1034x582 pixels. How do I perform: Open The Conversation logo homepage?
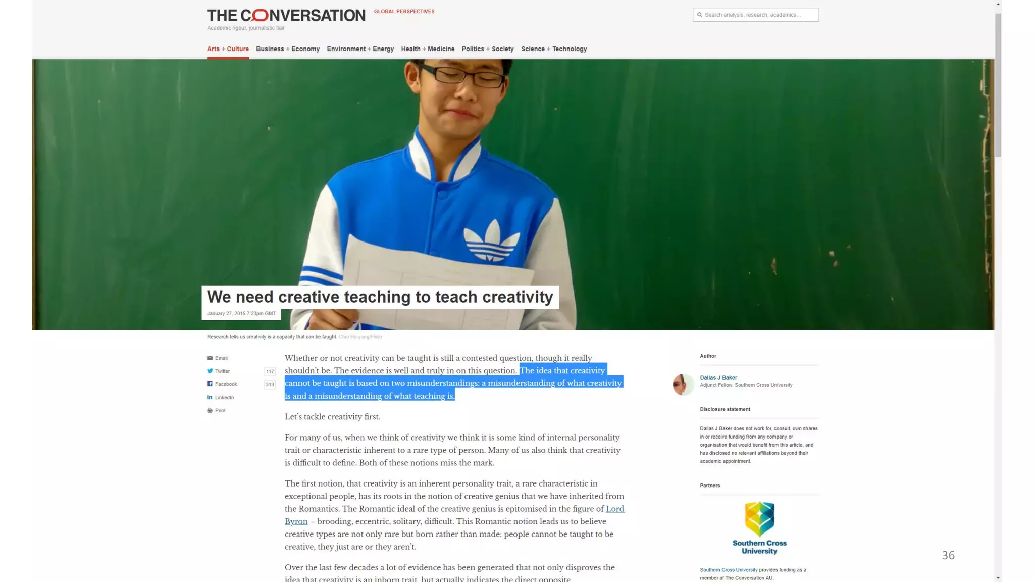tap(286, 16)
